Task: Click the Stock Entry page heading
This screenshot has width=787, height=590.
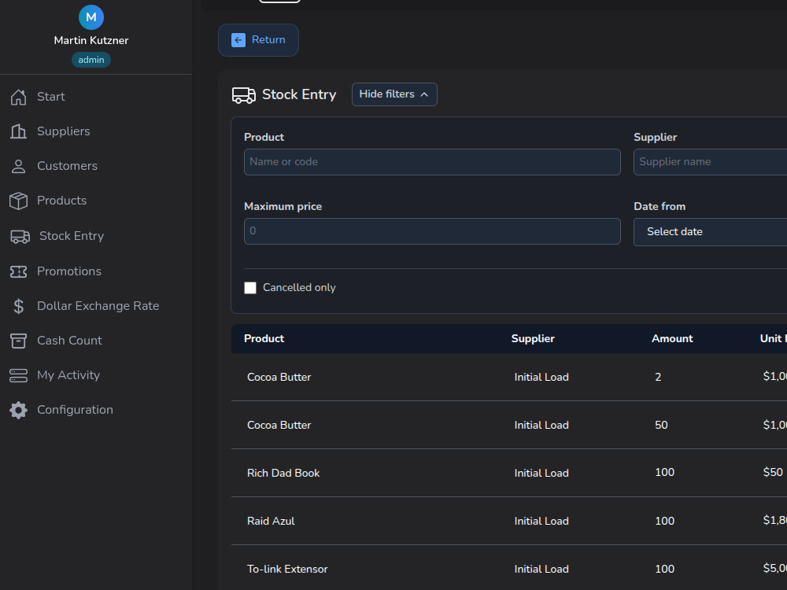Action: (x=299, y=95)
